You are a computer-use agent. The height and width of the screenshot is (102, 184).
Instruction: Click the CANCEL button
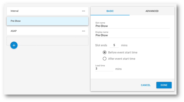click(x=146, y=85)
